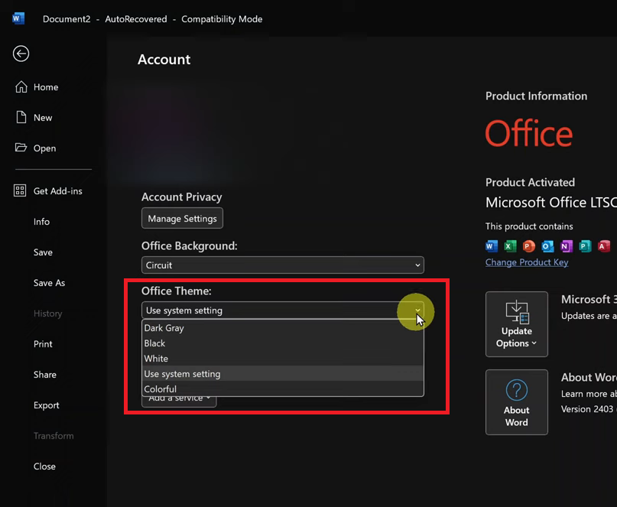
Task: Pick Use system setting in the theme list
Action: click(x=283, y=373)
